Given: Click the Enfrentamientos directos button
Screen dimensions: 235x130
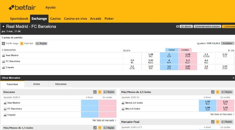Looking at the screenshot, I should click(x=207, y=26).
